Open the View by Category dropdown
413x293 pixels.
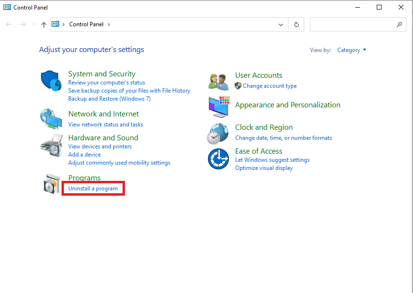(x=351, y=50)
